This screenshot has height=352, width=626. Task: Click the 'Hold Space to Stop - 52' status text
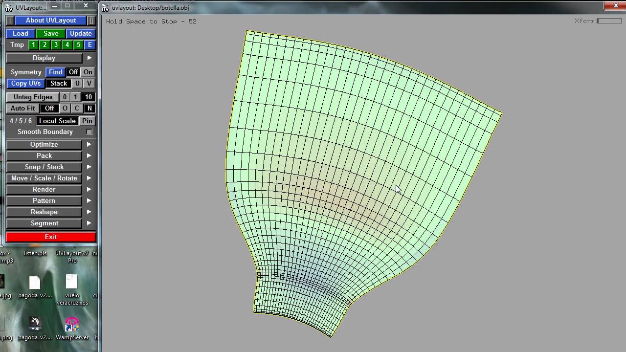tap(151, 22)
